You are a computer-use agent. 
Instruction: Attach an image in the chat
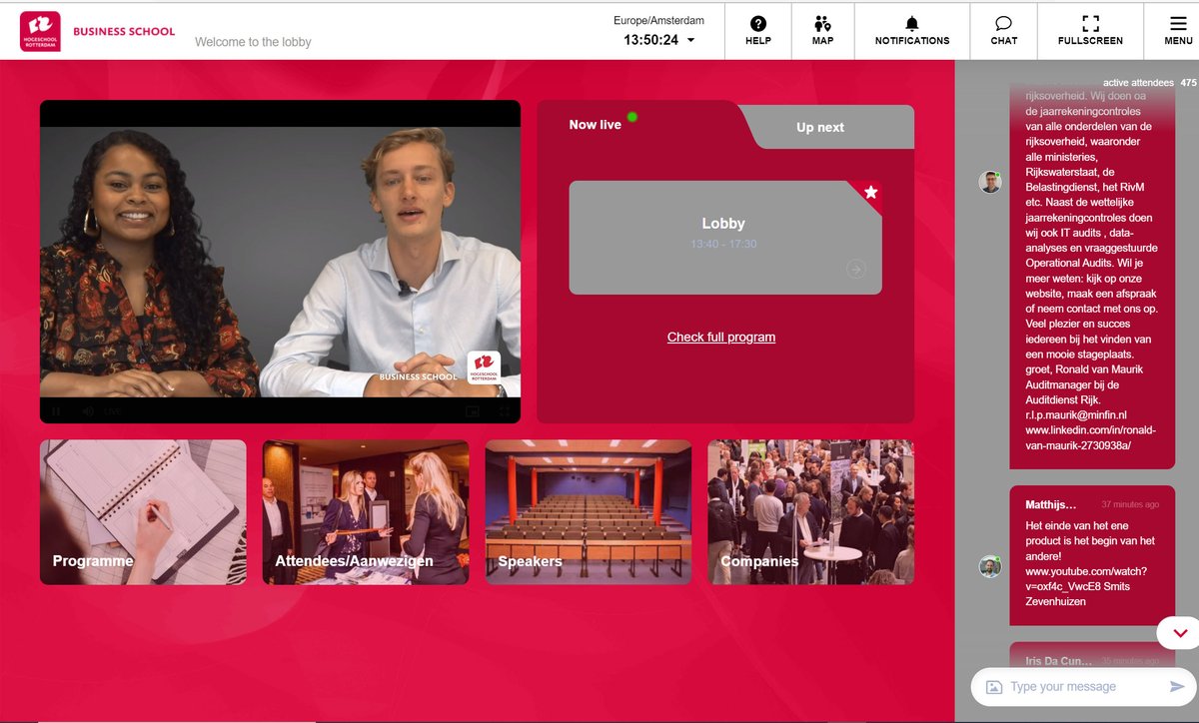coord(992,686)
